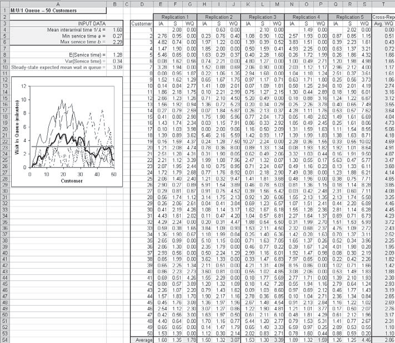Click the Replication 3 header cell
The width and height of the screenshot is (395, 343).
262,17
